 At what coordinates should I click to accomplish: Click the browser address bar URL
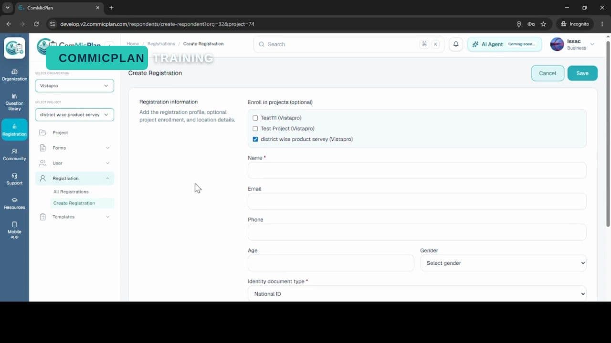(157, 24)
